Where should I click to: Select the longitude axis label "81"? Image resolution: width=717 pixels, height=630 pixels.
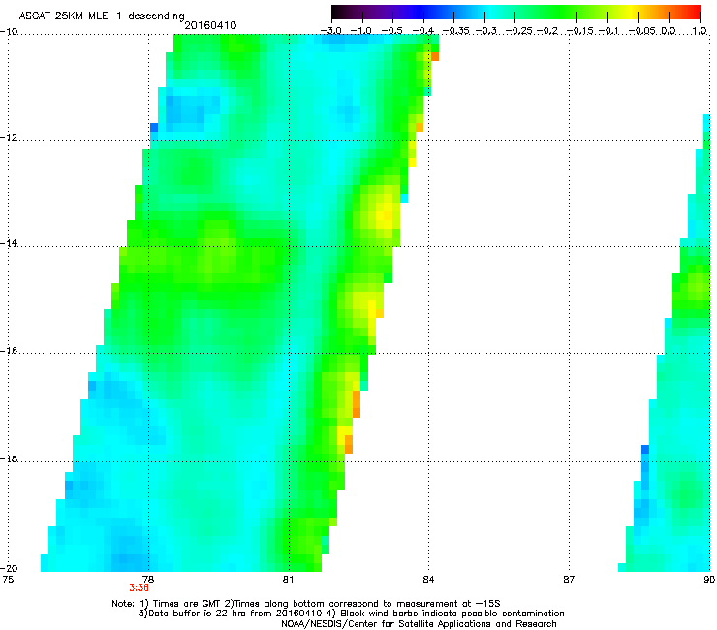(288, 580)
